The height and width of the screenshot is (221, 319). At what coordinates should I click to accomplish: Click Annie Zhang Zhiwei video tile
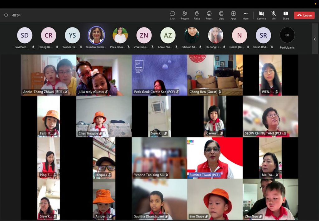coord(48,75)
